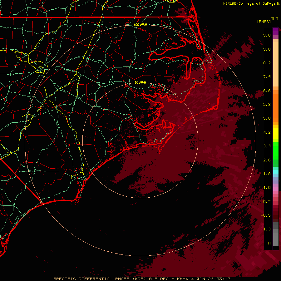Click the 9.0 scale value
Screen dimensions: 281x281
[x=267, y=49]
